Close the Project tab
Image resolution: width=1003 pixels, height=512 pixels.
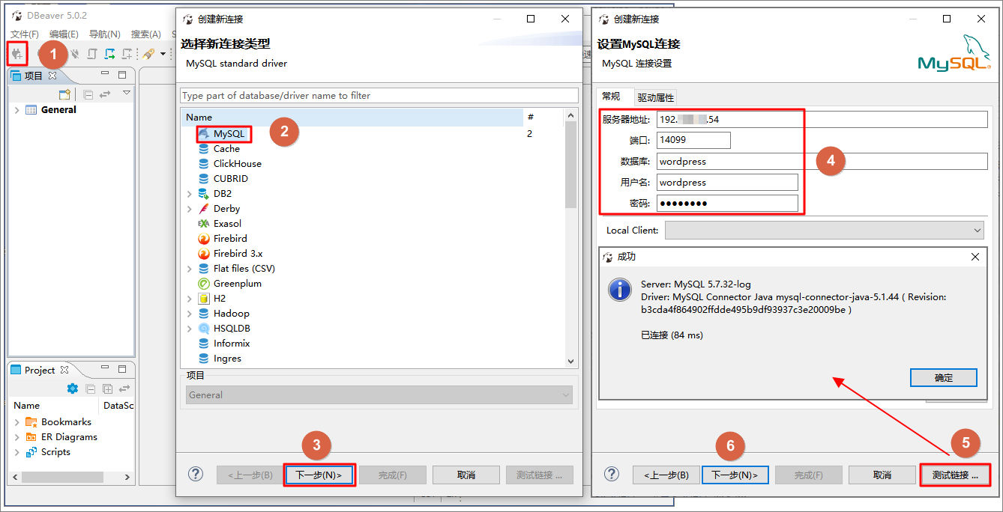tap(64, 370)
